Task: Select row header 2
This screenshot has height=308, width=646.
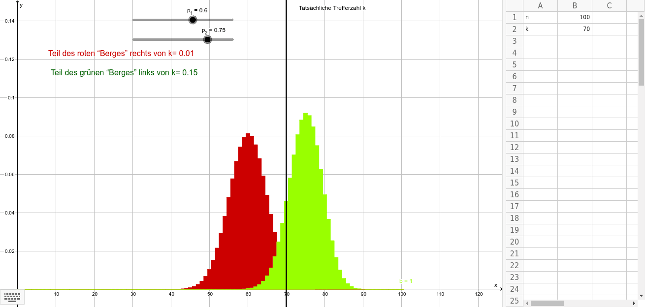Action: (x=515, y=29)
